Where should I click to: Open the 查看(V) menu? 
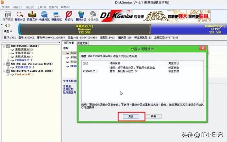[54, 7]
